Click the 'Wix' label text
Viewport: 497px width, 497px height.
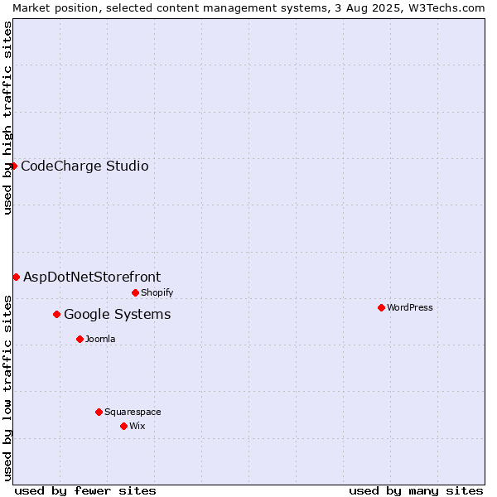[138, 426]
